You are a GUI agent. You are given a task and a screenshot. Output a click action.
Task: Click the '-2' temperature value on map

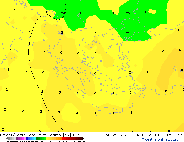pos(63,13)
